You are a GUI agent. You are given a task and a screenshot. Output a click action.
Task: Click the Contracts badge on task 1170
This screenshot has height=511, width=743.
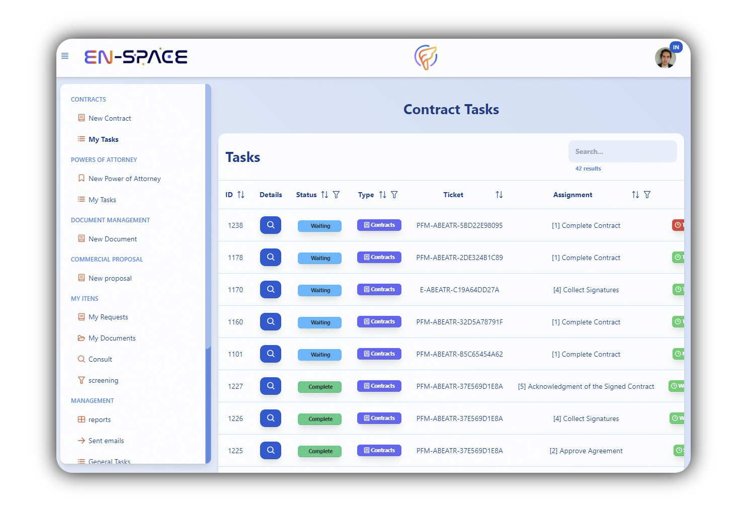point(379,289)
